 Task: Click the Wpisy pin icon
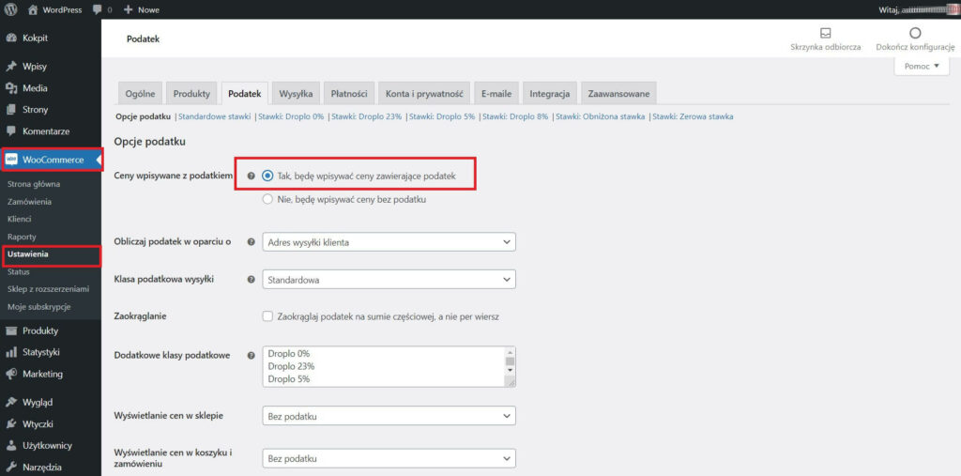[x=10, y=67]
